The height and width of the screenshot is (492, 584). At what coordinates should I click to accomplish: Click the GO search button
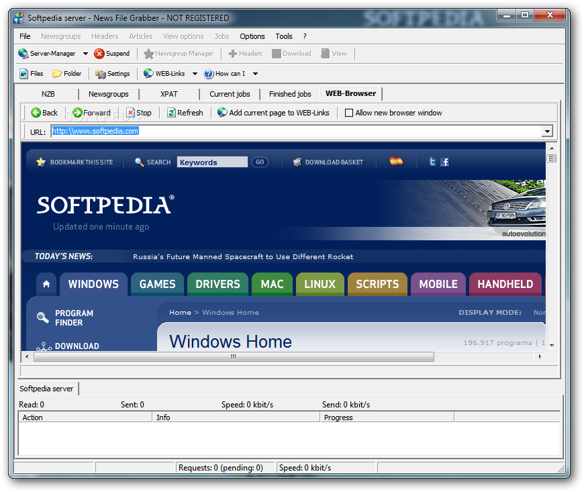pyautogui.click(x=260, y=162)
